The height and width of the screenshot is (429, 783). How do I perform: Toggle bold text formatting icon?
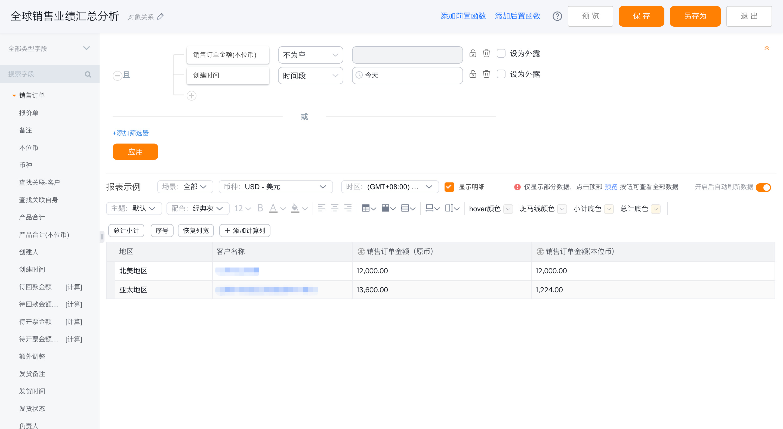260,209
